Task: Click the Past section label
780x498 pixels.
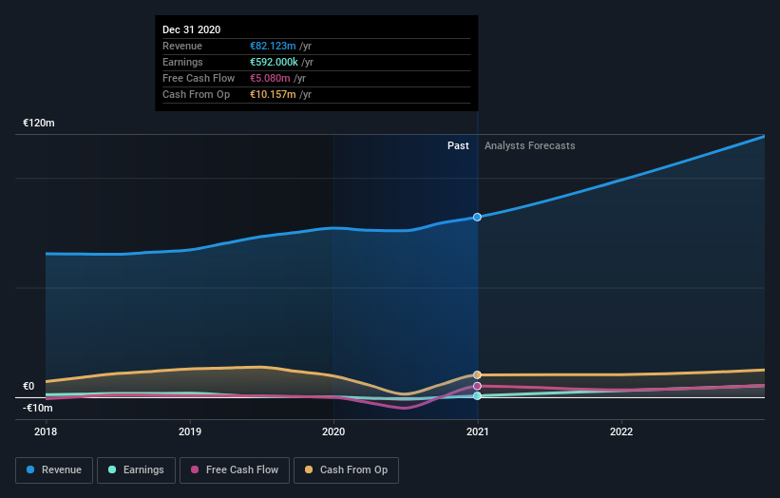Action: coord(458,145)
